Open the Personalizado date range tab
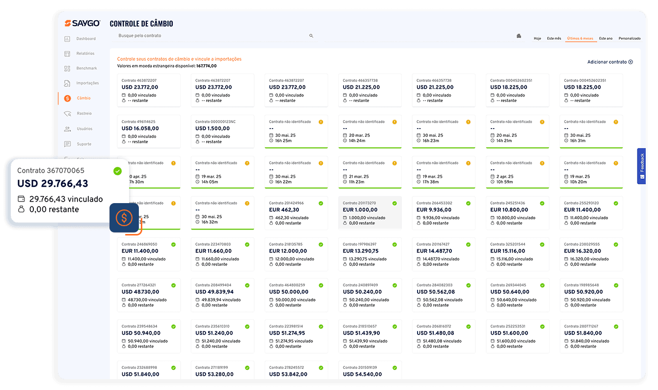This screenshot has width=658, height=390. click(x=630, y=38)
